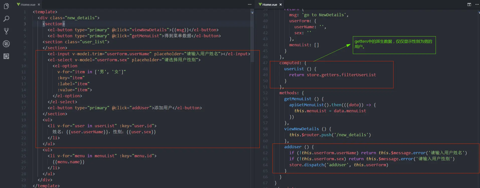Click this.$router.push('/new_details')
Screen dimensions: 480x188
tap(330, 135)
